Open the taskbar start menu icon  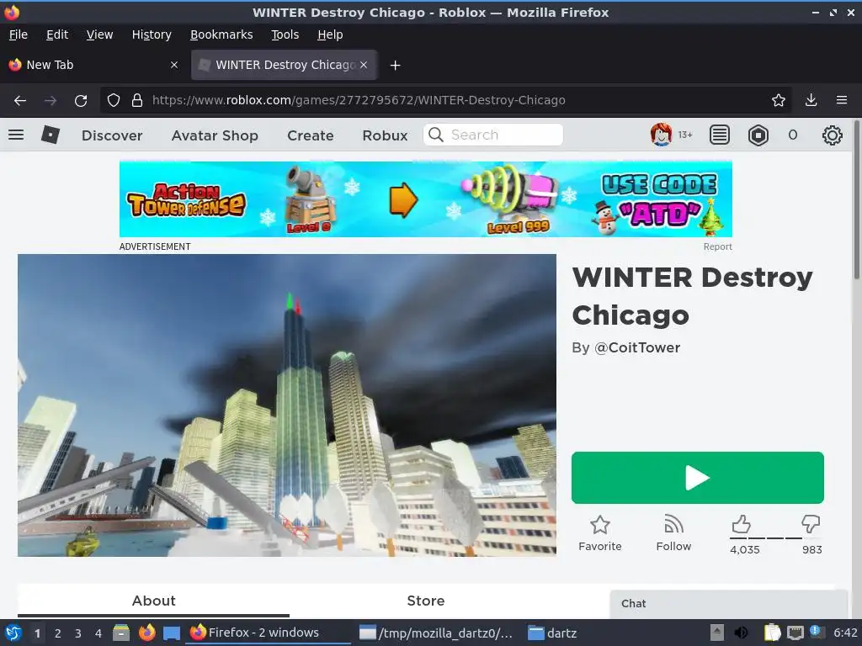click(13, 633)
